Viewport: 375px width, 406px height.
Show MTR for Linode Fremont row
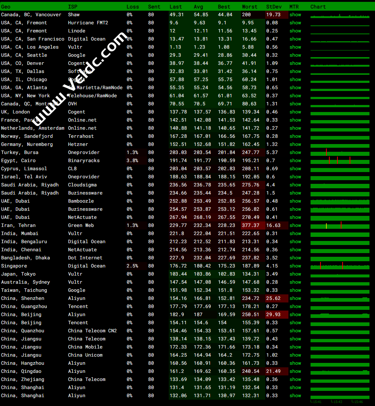295,31
